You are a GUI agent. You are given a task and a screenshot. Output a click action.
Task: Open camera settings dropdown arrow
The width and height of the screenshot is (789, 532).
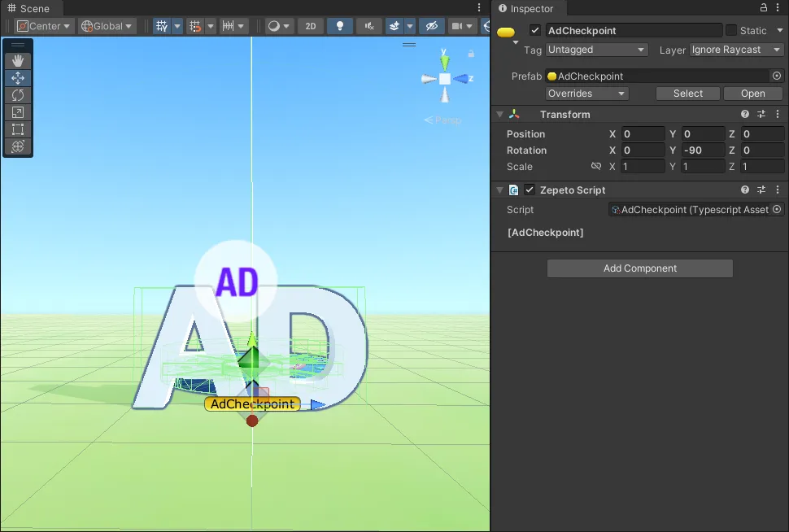click(x=469, y=26)
